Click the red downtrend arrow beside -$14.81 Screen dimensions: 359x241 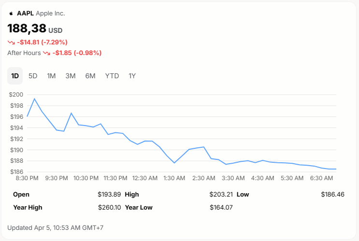click(11, 42)
